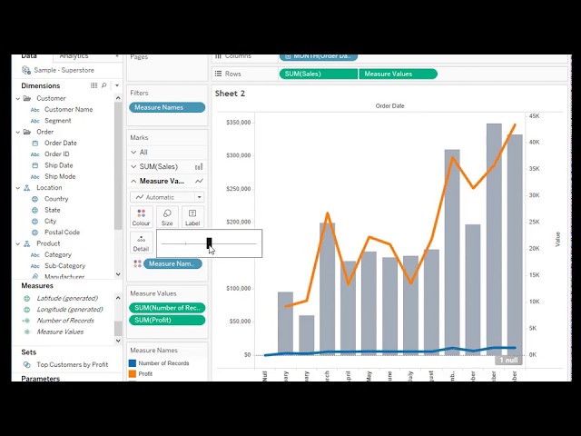Viewport: 581px width, 436px height.
Task: Click the Abc icon beside Category
Action: pos(35,255)
